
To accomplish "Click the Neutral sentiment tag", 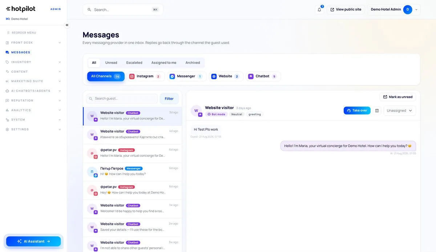I will click(237, 114).
